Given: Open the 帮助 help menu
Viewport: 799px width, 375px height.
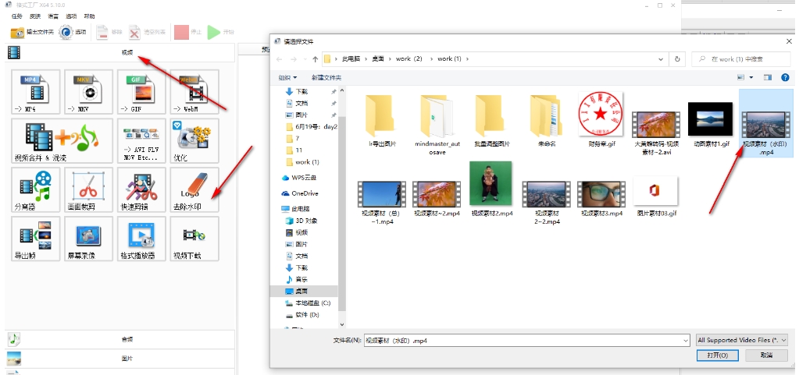Looking at the screenshot, I should (90, 16).
